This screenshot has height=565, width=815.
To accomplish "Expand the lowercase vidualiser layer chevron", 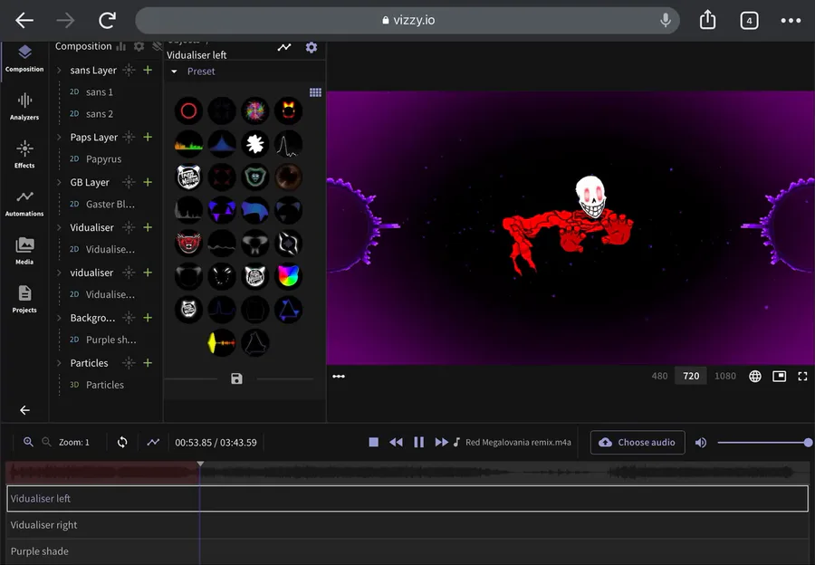I will [59, 273].
